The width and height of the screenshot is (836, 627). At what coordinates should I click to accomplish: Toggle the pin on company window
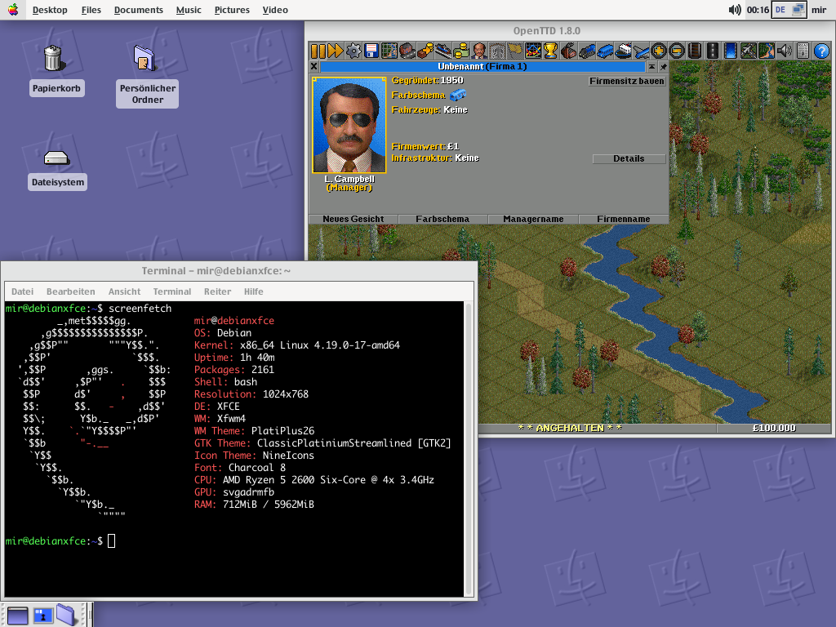point(663,67)
